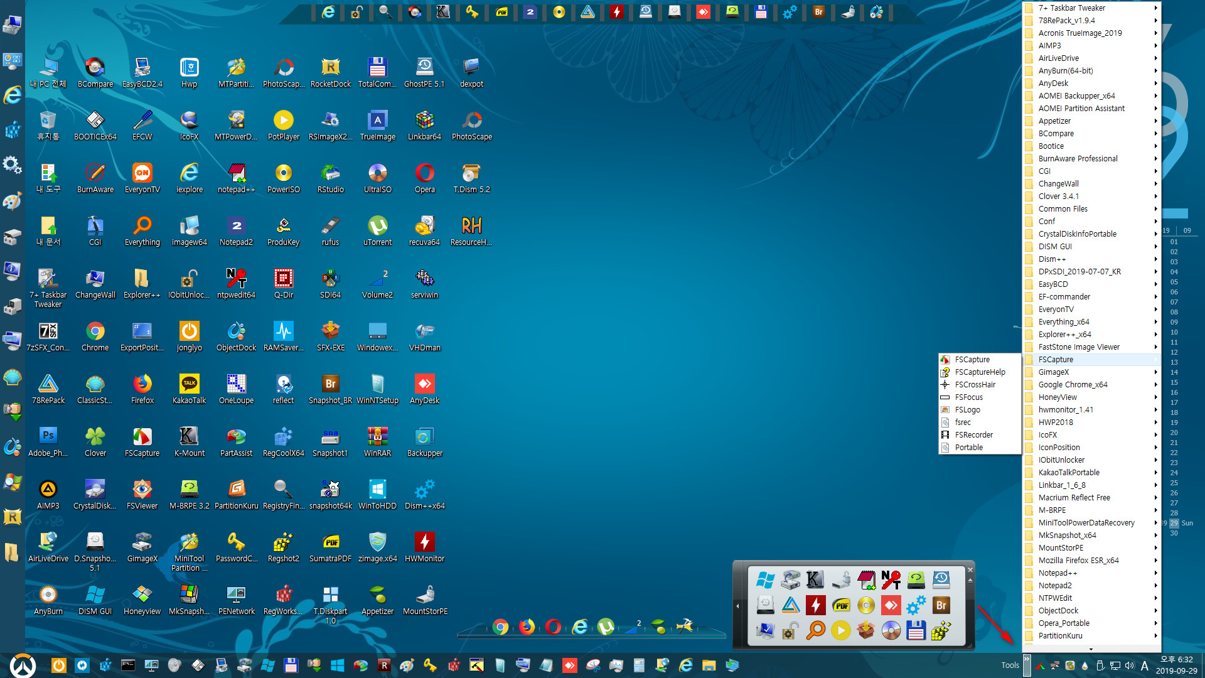Open Chrome from the bottom dock
The width and height of the screenshot is (1205, 678).
500,627
